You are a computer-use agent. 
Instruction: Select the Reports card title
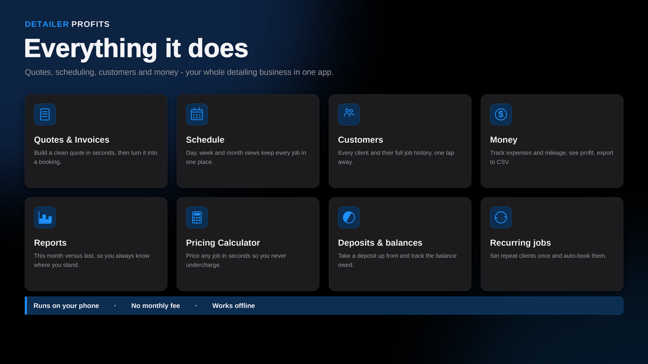pyautogui.click(x=50, y=243)
